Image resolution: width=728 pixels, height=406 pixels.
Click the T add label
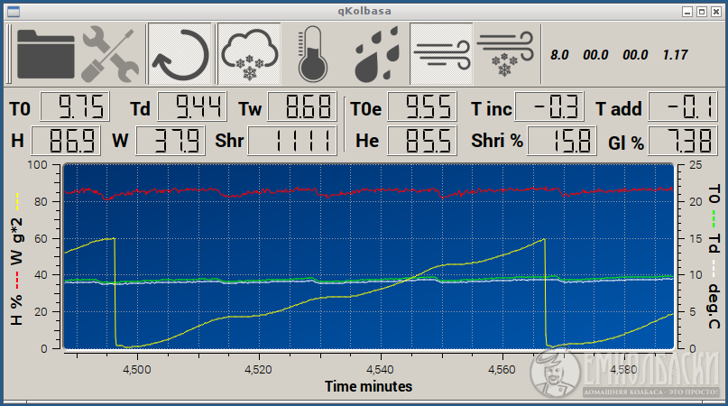[x=619, y=109]
